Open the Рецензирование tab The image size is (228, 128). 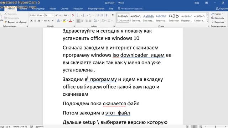click(x=96, y=9)
